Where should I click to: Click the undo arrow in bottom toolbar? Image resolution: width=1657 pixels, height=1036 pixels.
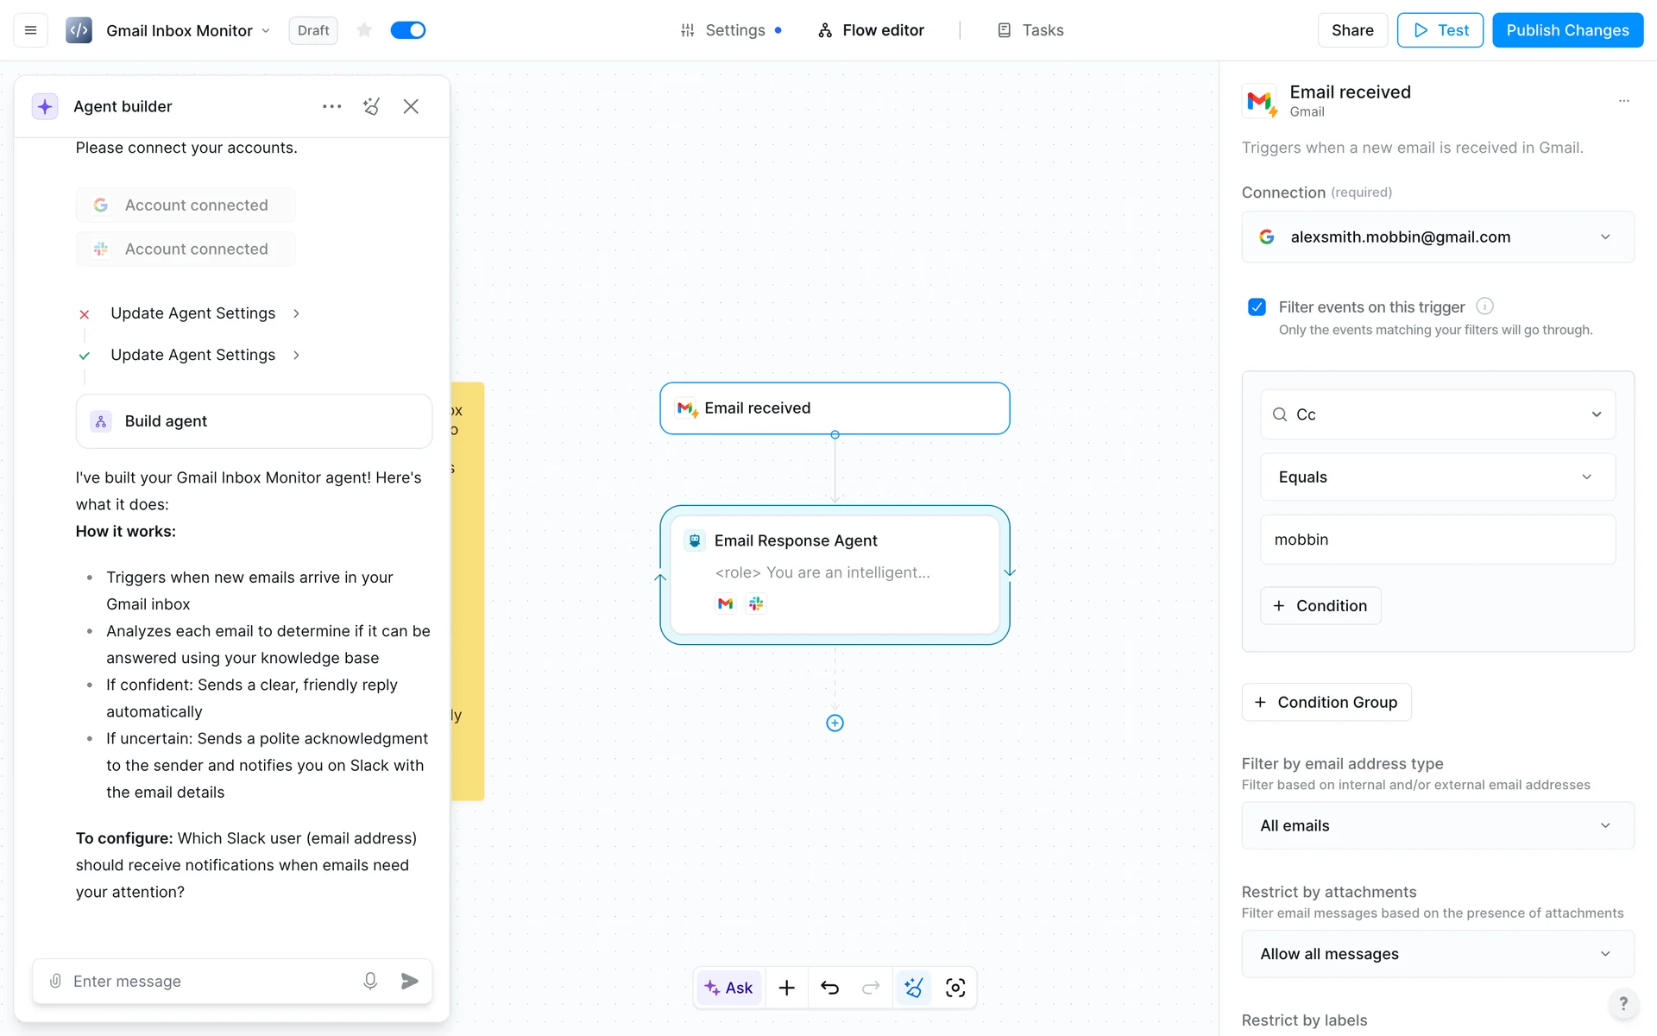pos(829,988)
